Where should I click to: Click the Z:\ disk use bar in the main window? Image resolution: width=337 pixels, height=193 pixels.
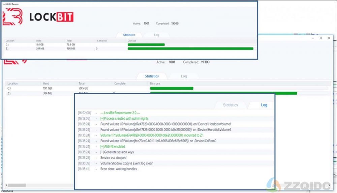click(223, 93)
